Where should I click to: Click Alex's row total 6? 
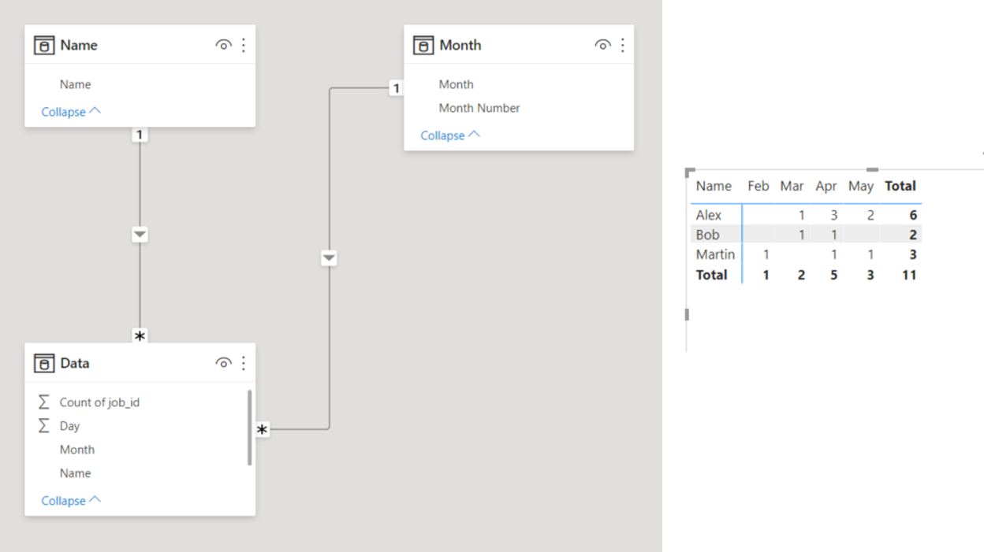913,215
